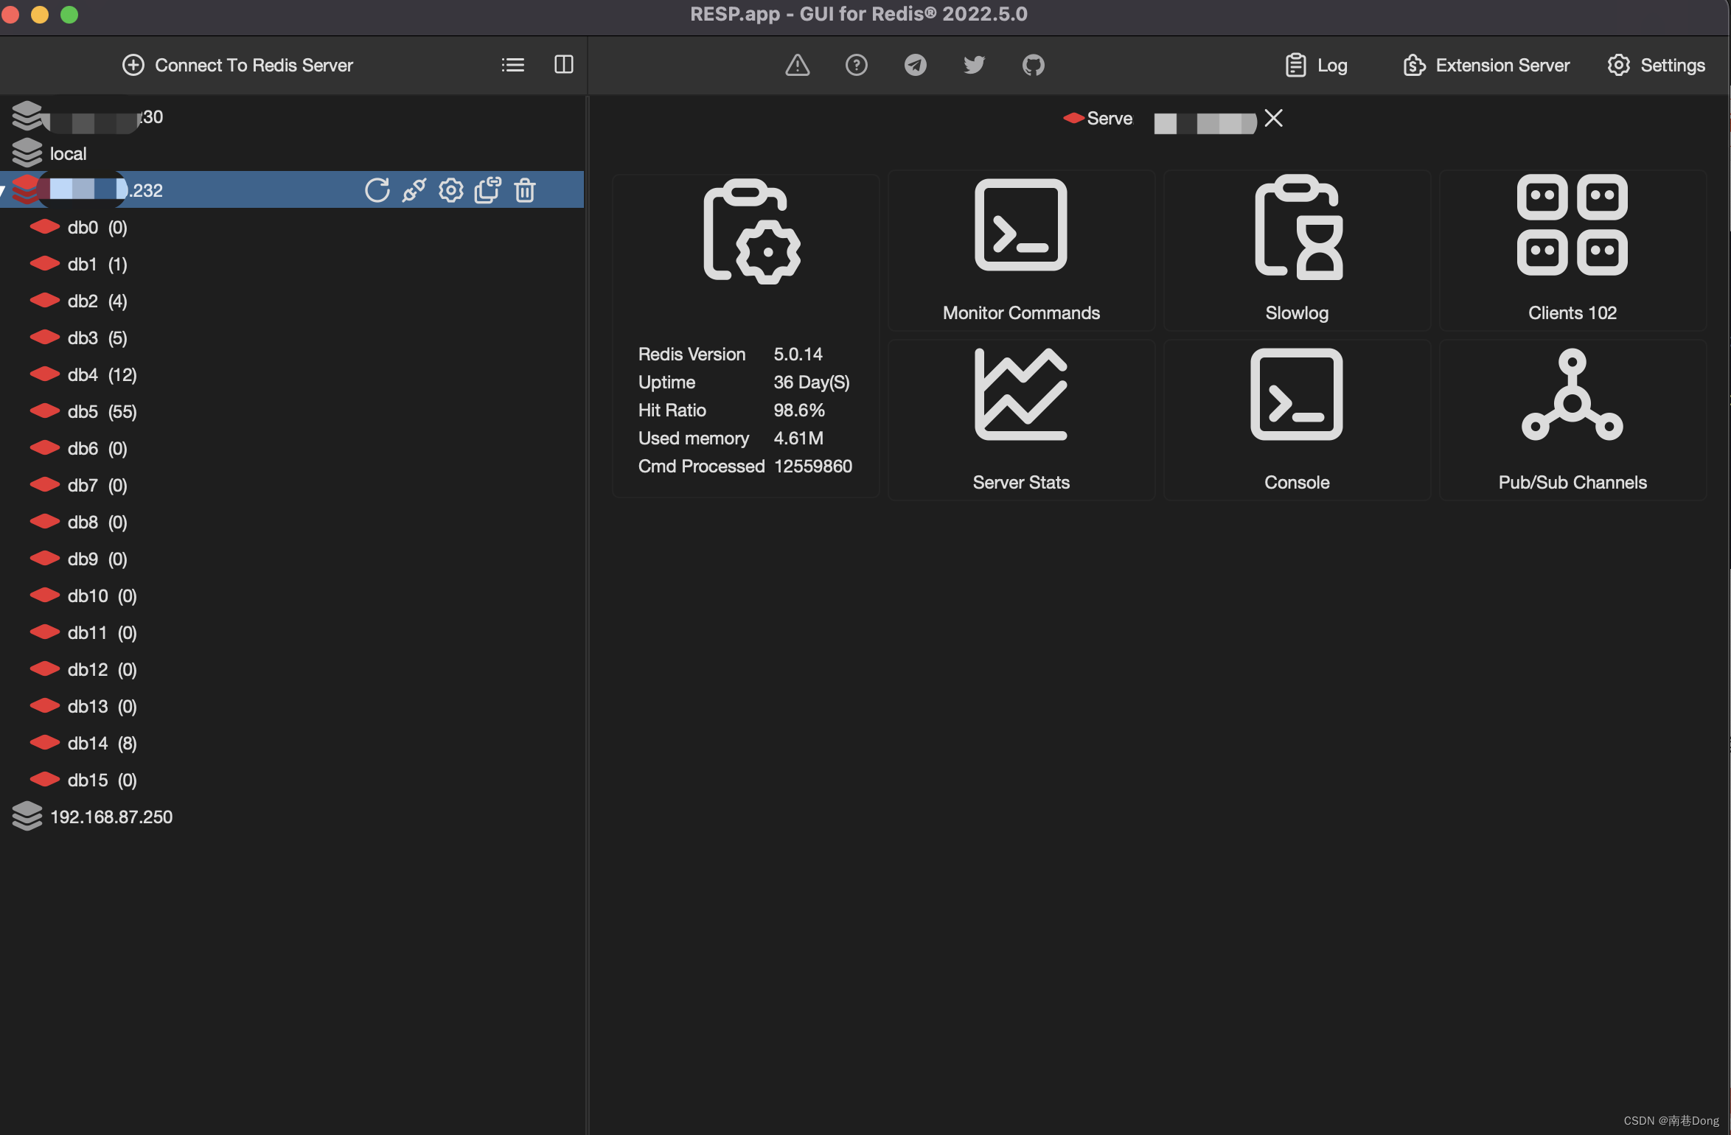Open Server Stats panel
This screenshot has width=1731, height=1135.
1020,419
